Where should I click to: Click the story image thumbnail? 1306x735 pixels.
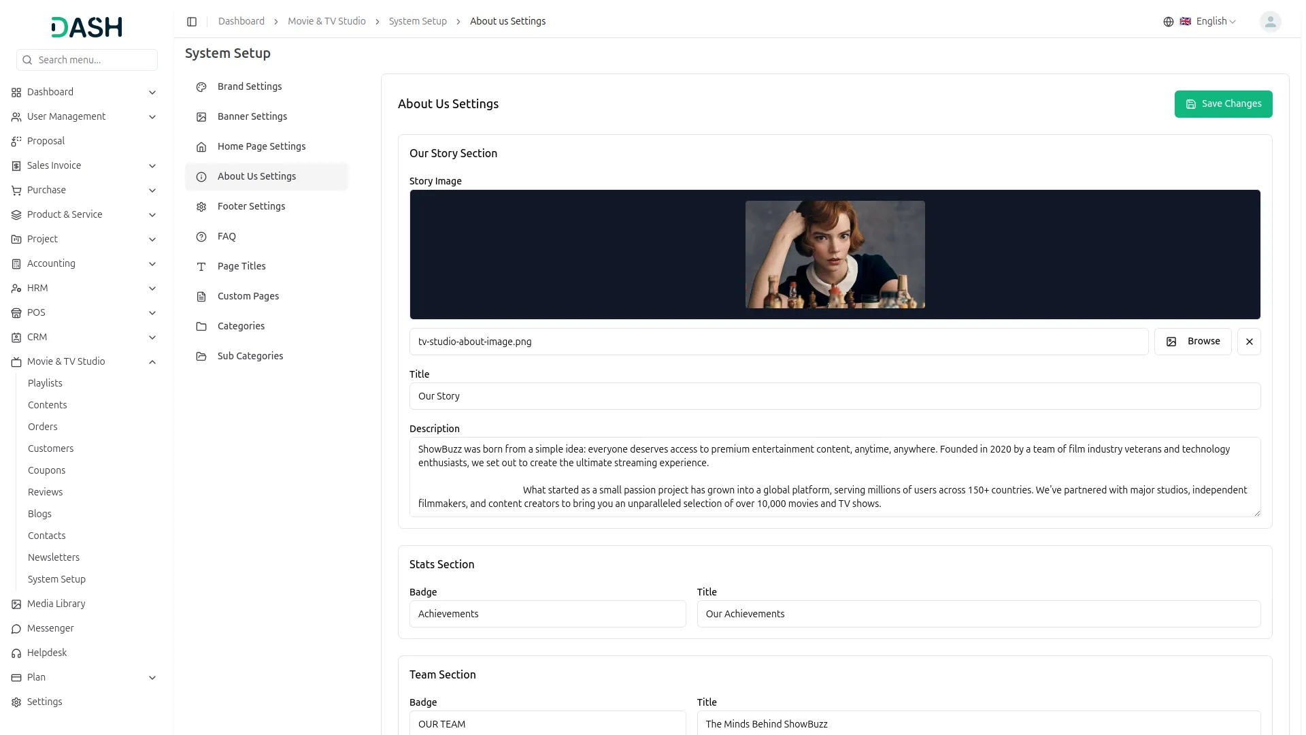pyautogui.click(x=835, y=254)
